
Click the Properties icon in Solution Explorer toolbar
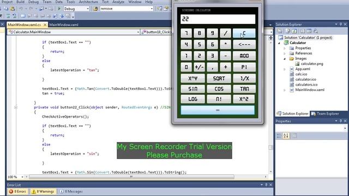tap(280, 31)
